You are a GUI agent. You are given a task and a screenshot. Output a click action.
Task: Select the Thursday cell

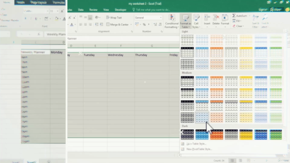(152, 55)
